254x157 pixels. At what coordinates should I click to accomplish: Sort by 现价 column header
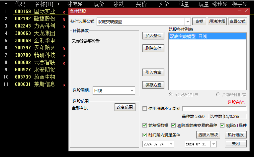(99, 4)
